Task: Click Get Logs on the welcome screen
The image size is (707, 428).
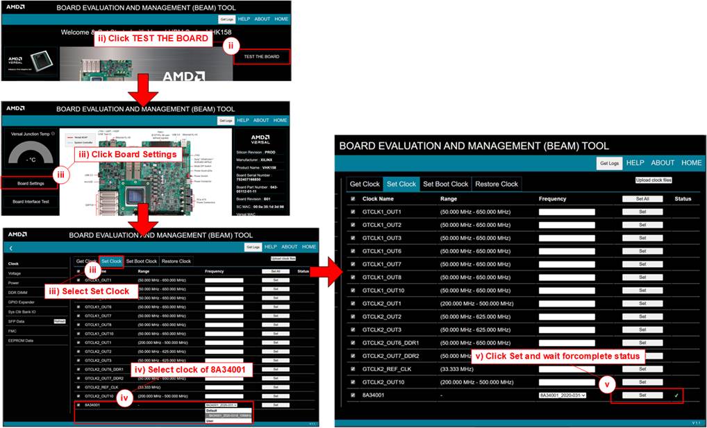Action: click(227, 19)
